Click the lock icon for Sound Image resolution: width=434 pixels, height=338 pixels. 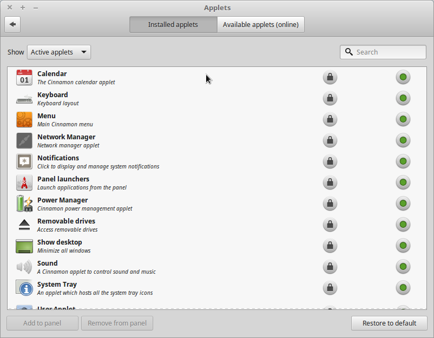tap(330, 267)
